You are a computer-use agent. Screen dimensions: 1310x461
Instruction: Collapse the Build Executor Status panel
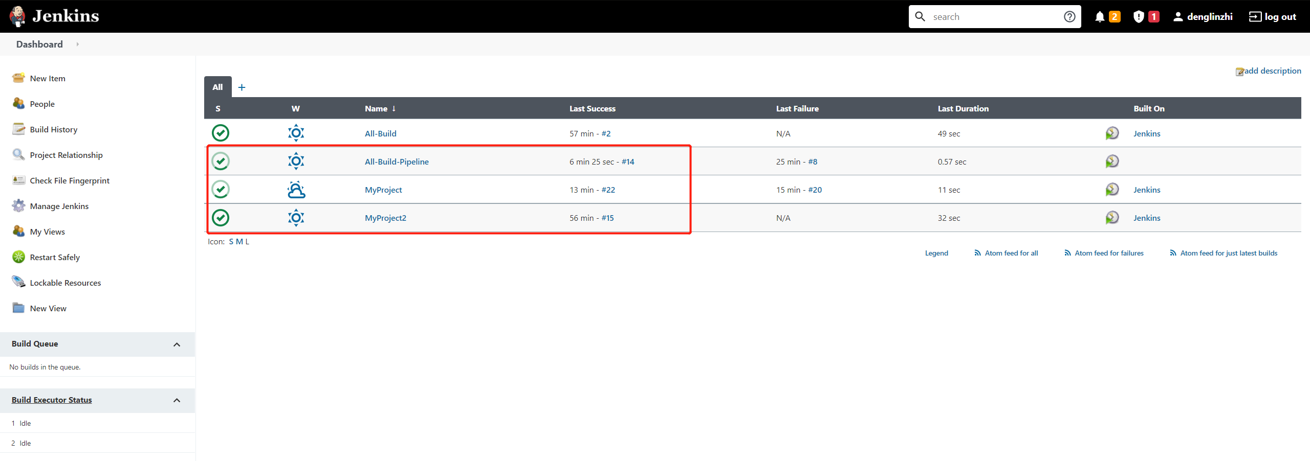coord(177,400)
